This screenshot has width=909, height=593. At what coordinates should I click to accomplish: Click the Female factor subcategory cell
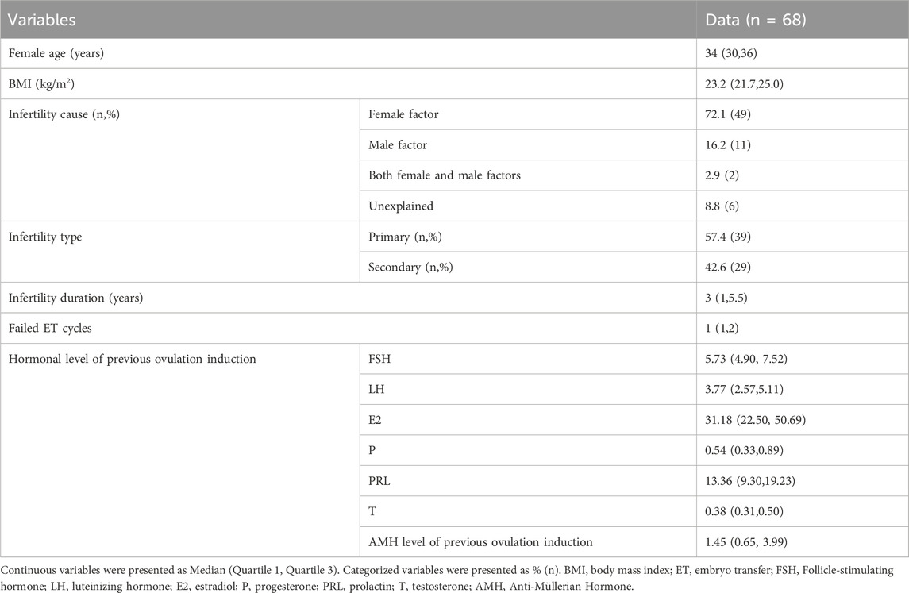point(403,114)
